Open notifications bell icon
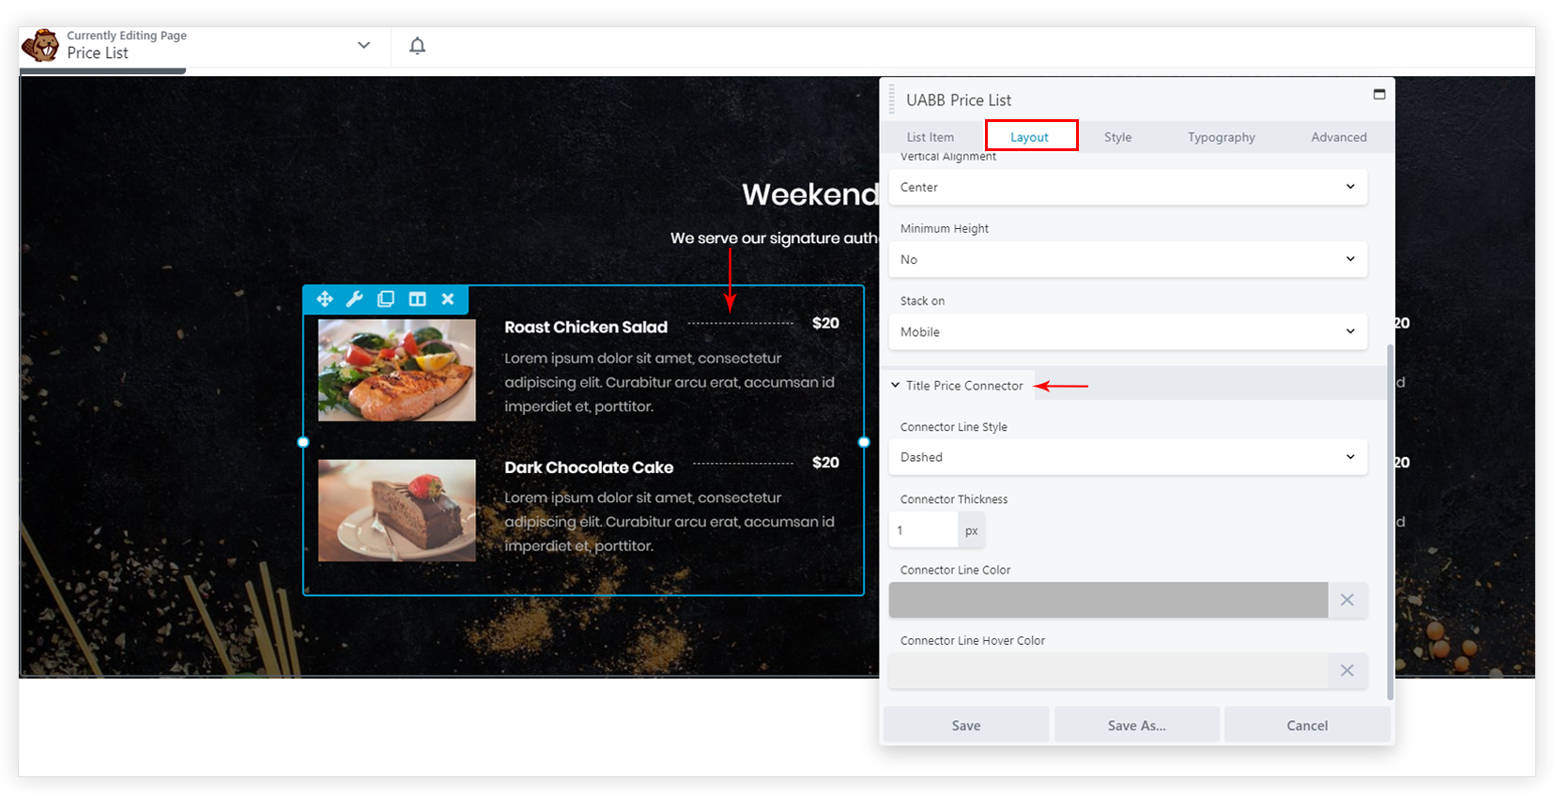Image resolution: width=1554 pixels, height=795 pixels. pyautogui.click(x=418, y=46)
